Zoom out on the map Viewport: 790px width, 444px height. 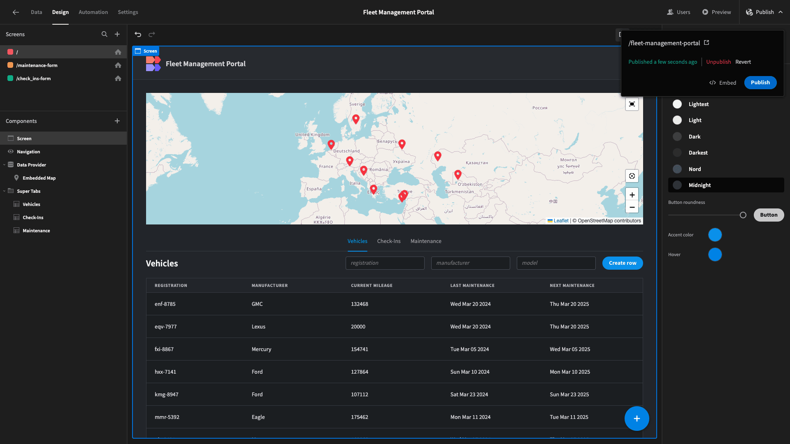point(632,207)
